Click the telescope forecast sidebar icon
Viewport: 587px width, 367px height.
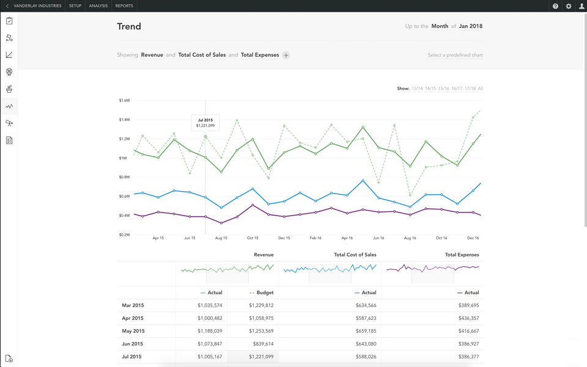point(9,123)
